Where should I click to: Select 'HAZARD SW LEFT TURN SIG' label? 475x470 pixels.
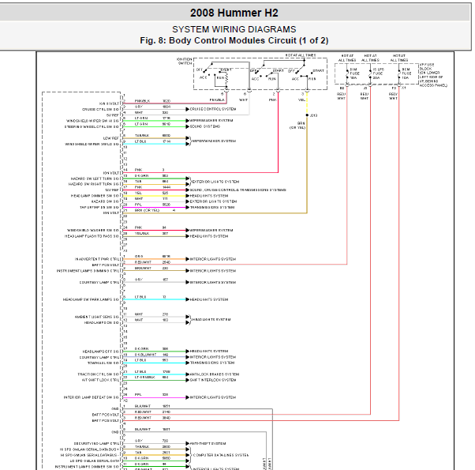(x=95, y=179)
